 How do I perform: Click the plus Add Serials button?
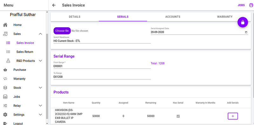(x=233, y=116)
